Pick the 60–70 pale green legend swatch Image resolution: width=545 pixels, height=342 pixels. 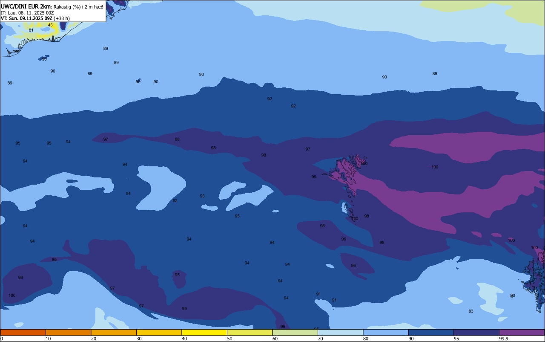(295, 332)
